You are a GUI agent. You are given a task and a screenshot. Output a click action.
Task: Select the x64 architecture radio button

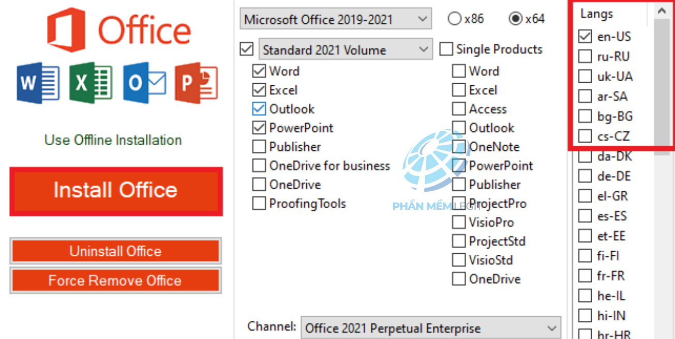tap(515, 19)
